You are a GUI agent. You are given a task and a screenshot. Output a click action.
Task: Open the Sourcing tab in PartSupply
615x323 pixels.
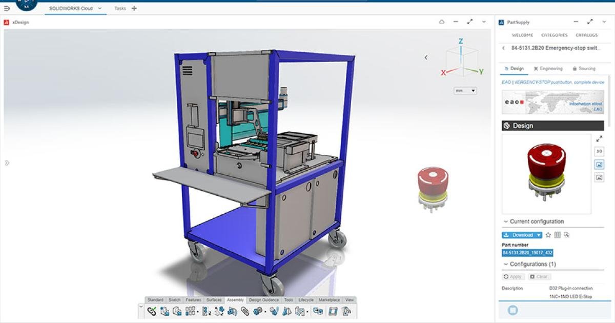click(584, 68)
